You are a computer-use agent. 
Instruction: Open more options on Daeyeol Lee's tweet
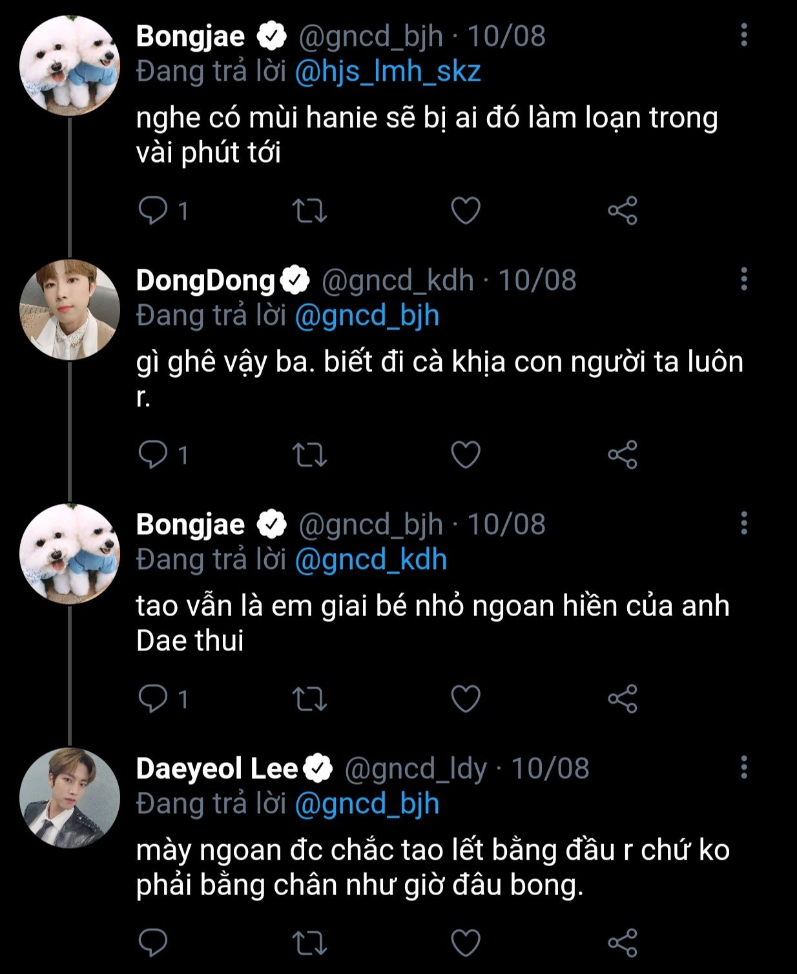744,767
